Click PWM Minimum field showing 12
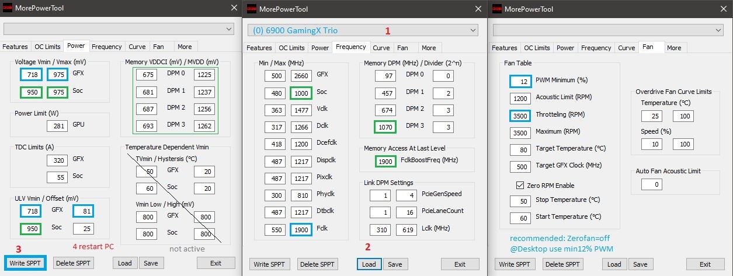Screen dimensions: 733x276 [x=520, y=81]
